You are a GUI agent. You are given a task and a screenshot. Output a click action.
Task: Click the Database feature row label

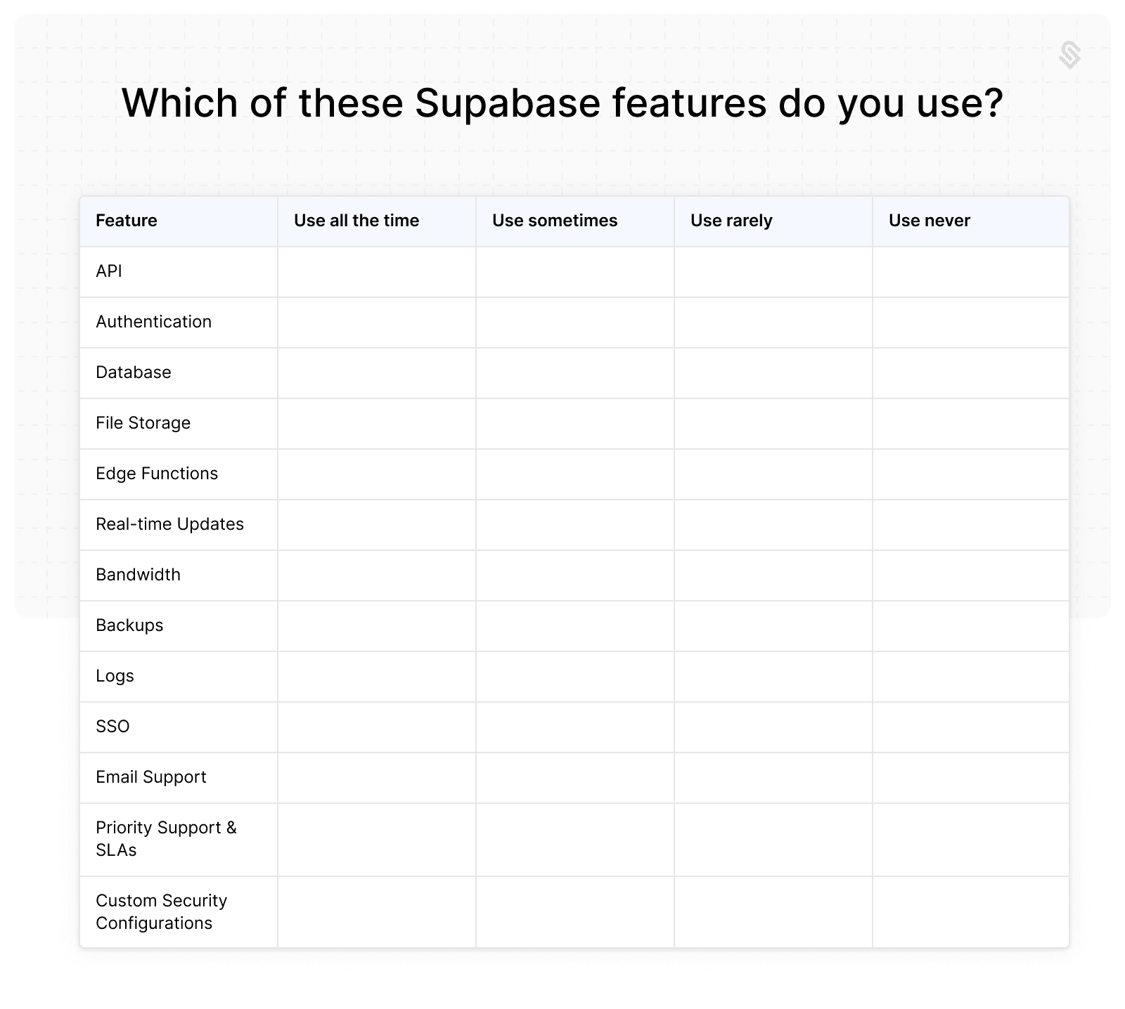(134, 372)
